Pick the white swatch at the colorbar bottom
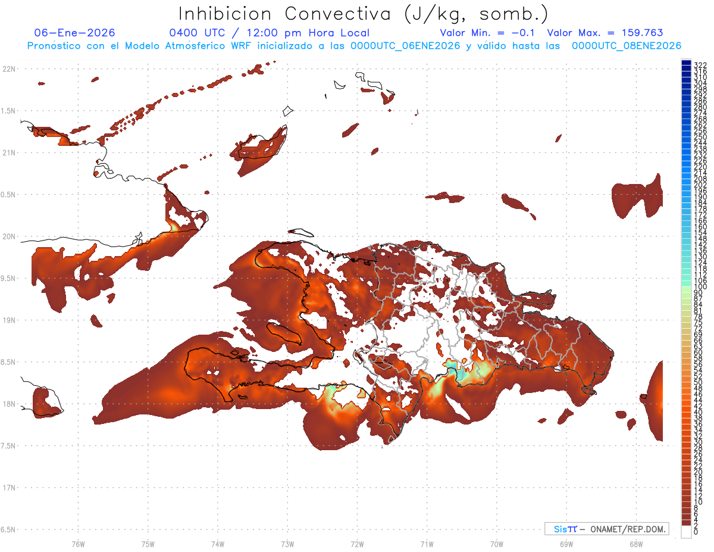714x552 pixels. [x=686, y=532]
